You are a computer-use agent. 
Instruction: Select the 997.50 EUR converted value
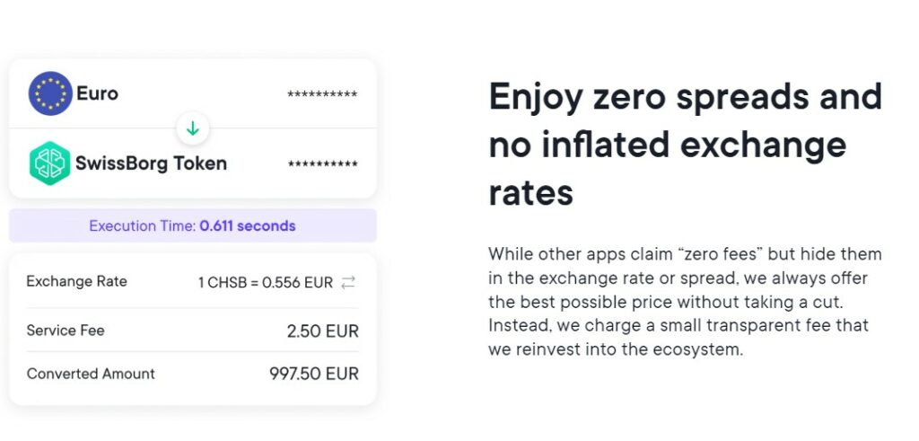[313, 374]
